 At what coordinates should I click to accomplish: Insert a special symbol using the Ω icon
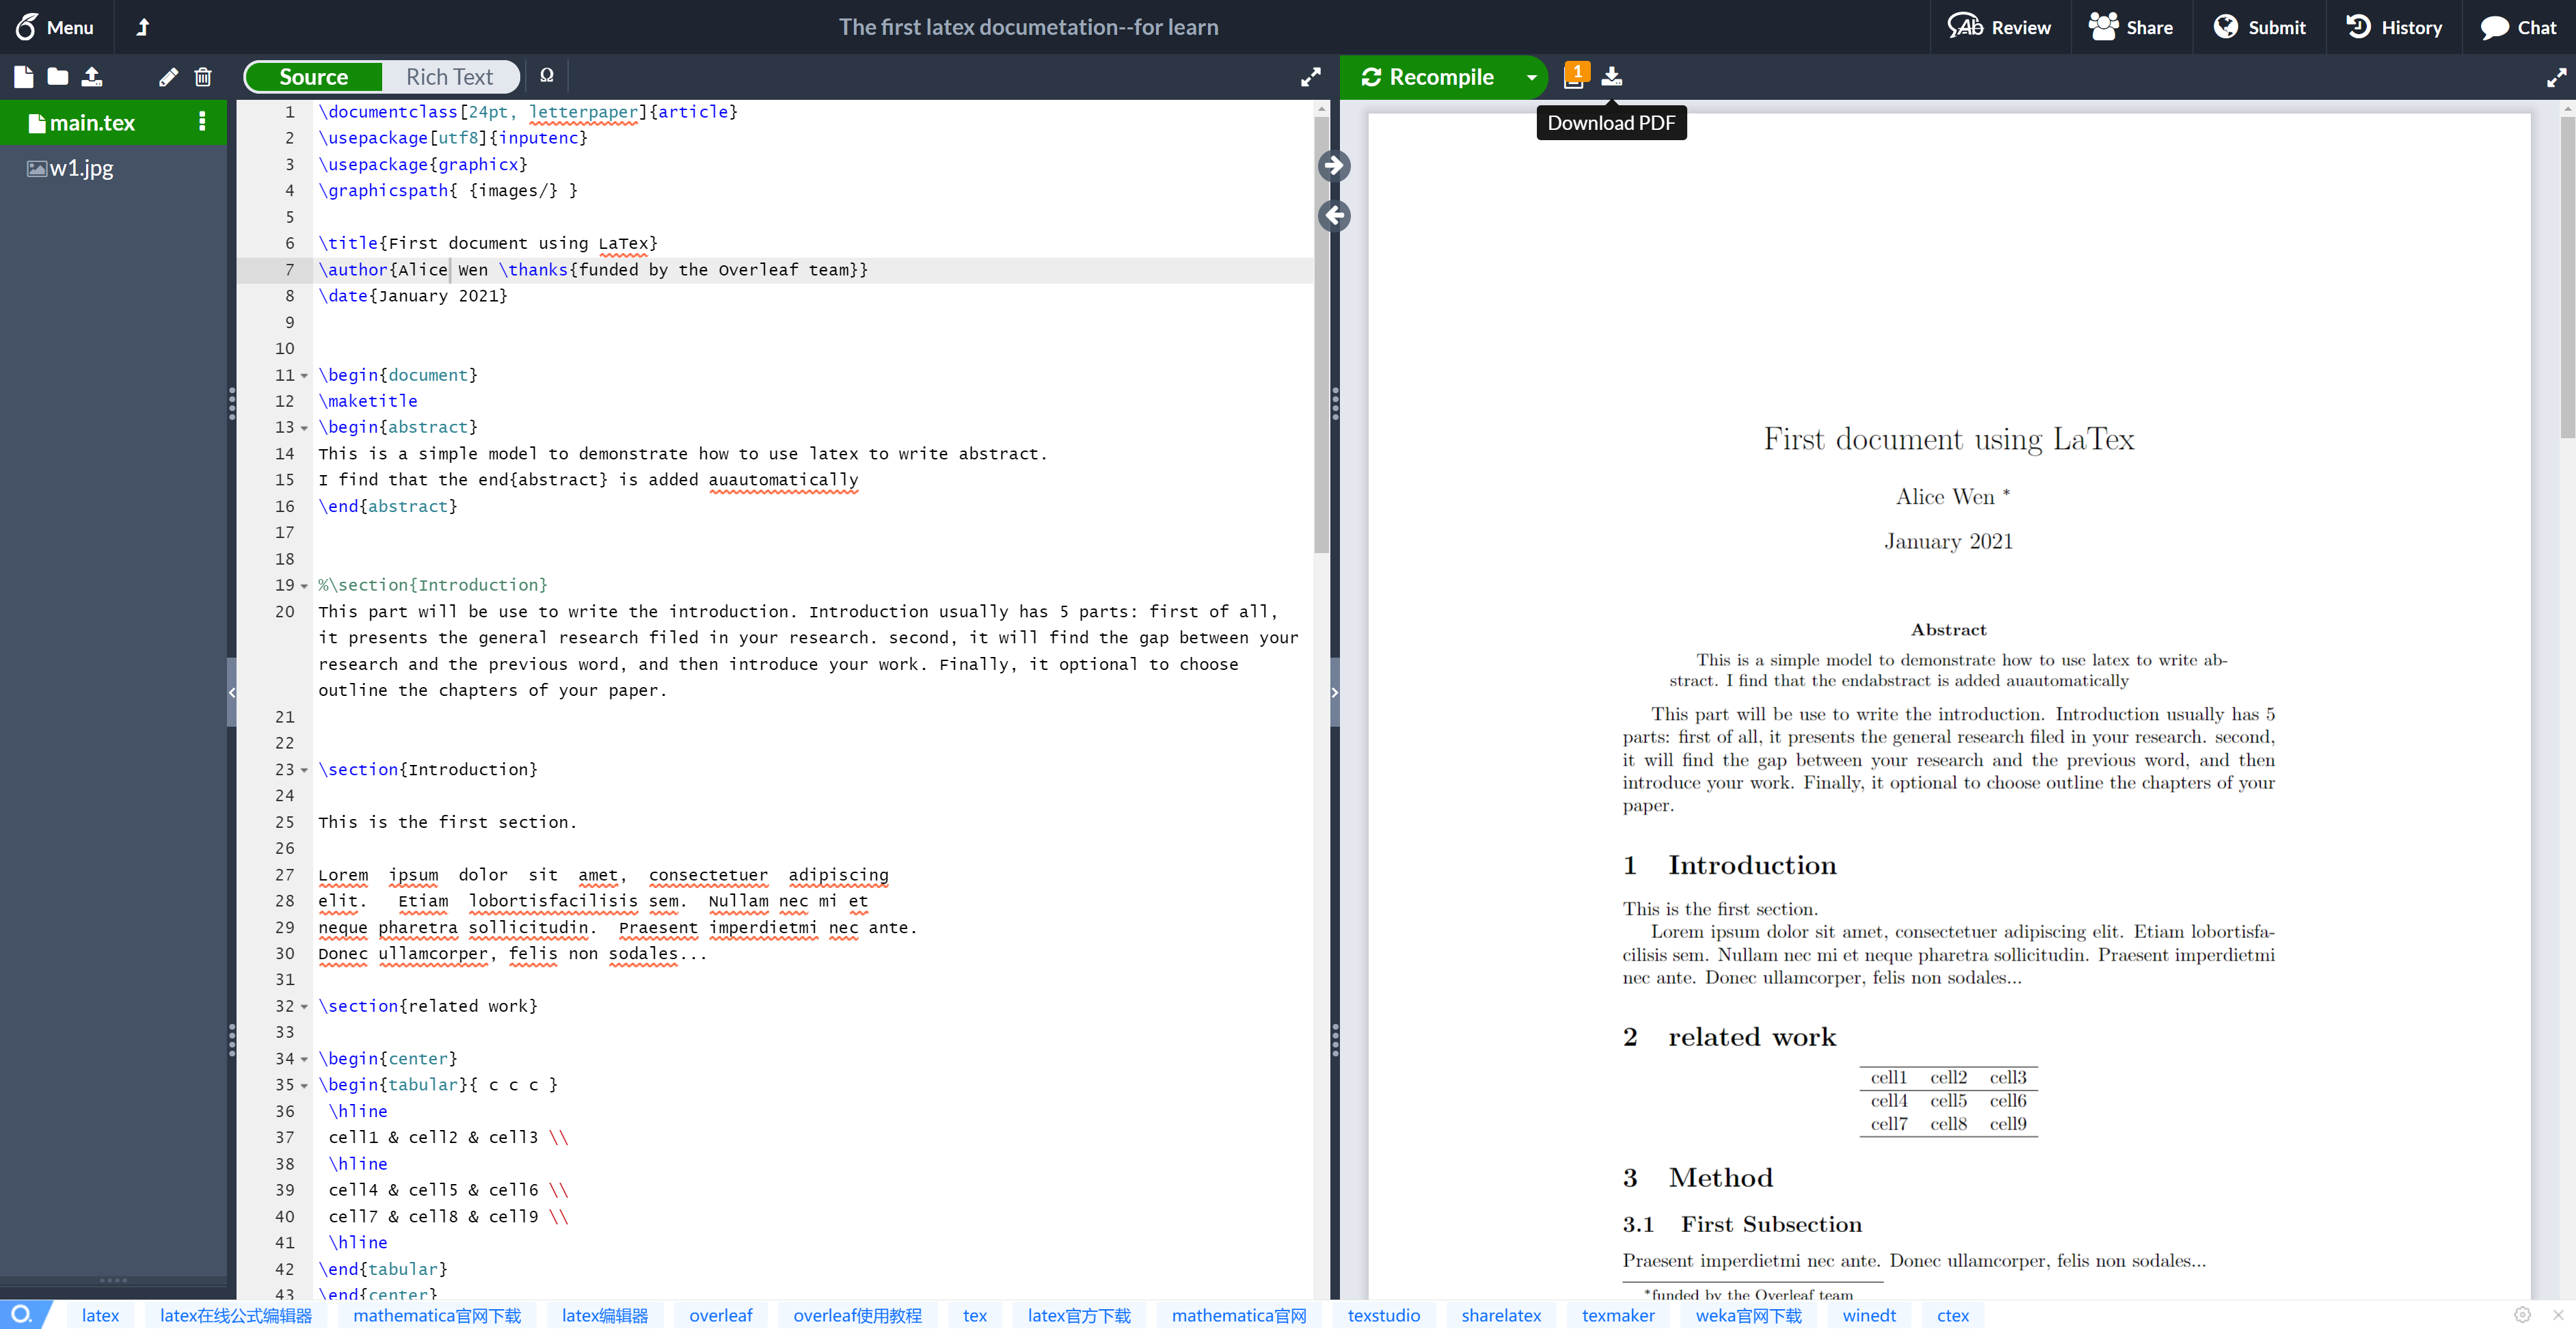coord(546,76)
